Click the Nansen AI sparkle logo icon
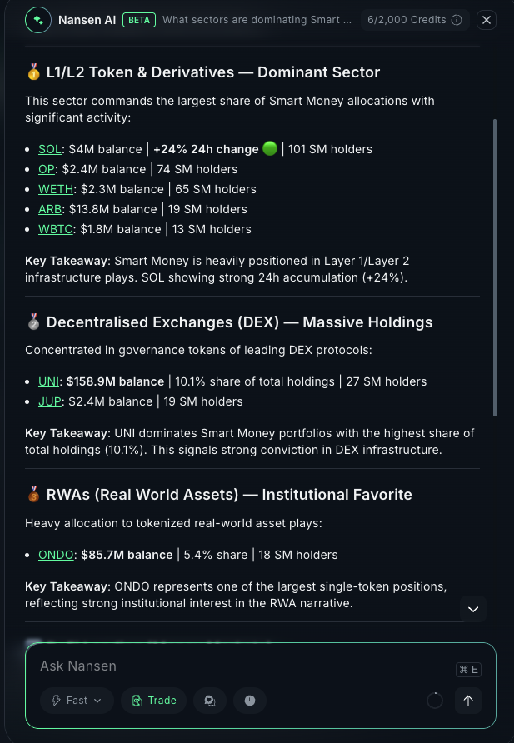Image resolution: width=514 pixels, height=743 pixels. coord(38,20)
